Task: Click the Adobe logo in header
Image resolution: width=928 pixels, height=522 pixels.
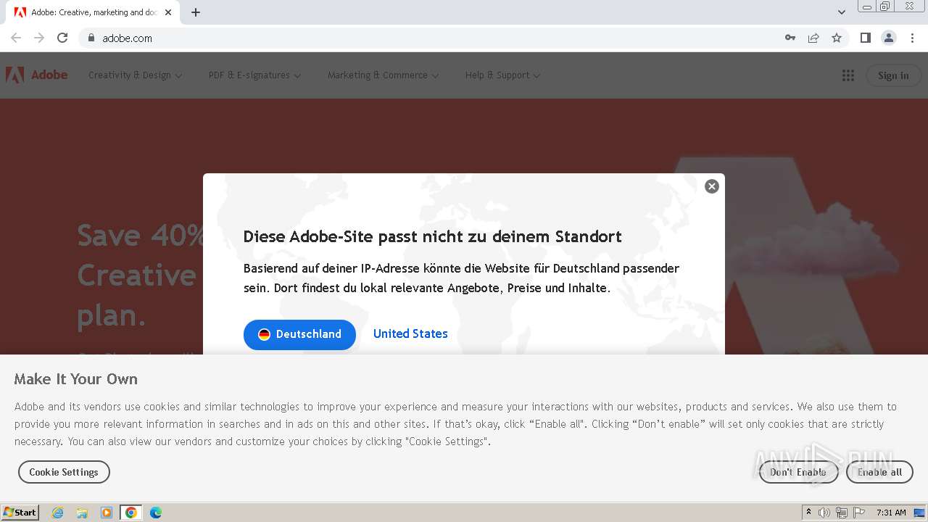Action: (x=37, y=75)
